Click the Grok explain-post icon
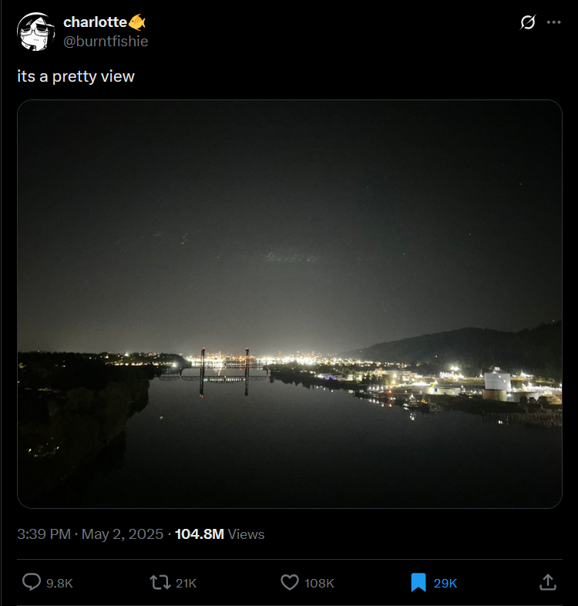 pyautogui.click(x=528, y=22)
